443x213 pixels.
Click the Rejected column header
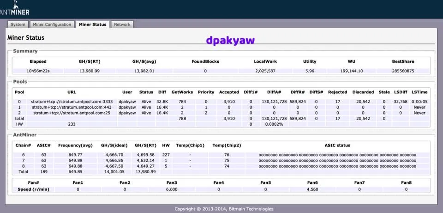pos(338,92)
